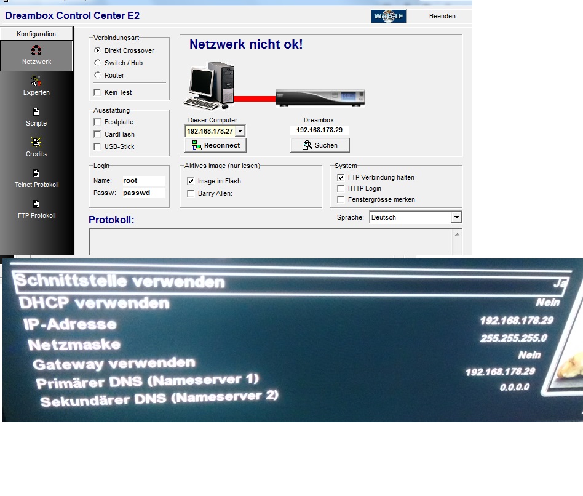
Task: Check the Barry Allen option
Action: [191, 193]
